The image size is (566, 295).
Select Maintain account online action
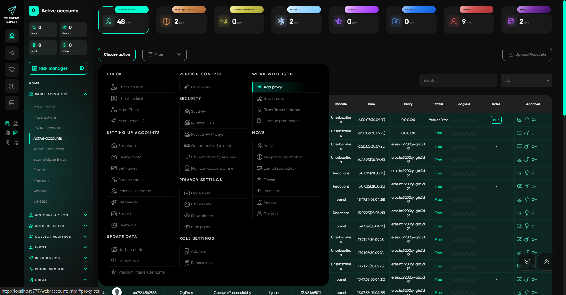[213, 168]
